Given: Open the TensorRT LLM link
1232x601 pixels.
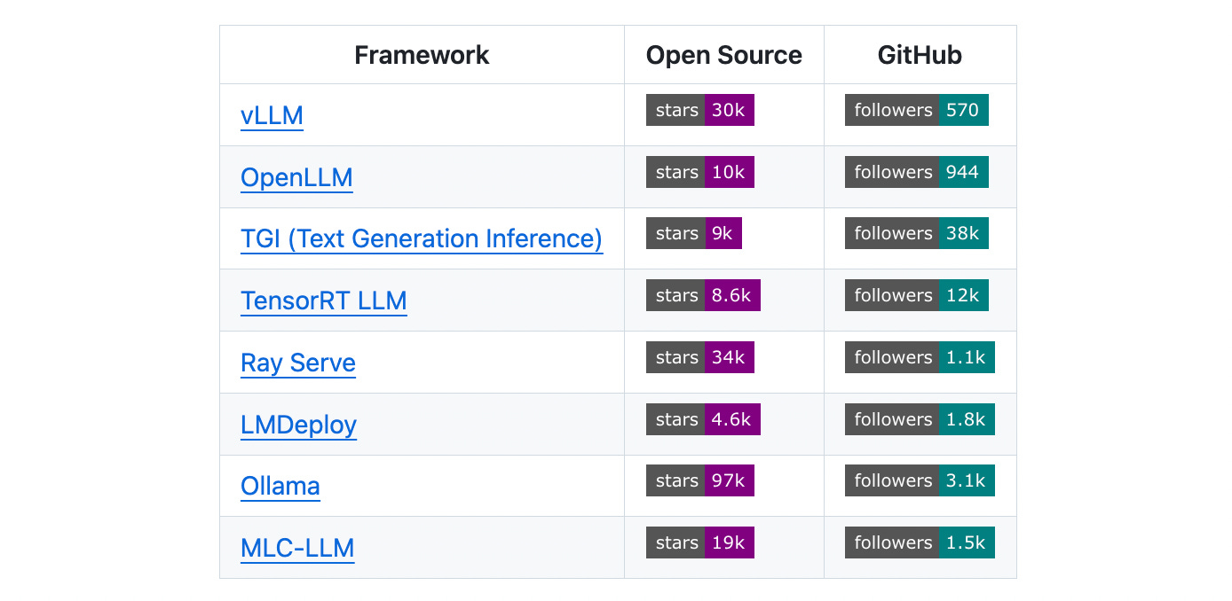Looking at the screenshot, I should [324, 301].
